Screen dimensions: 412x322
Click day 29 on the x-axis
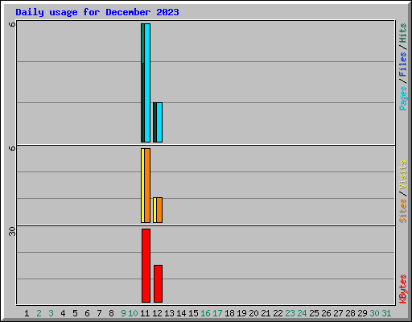coord(362,313)
